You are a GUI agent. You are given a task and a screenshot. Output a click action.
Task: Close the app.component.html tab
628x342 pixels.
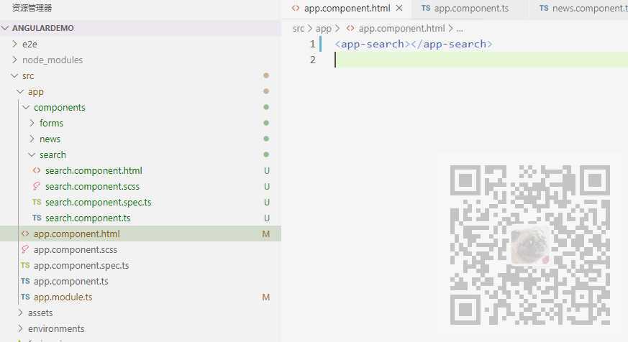[x=399, y=8]
